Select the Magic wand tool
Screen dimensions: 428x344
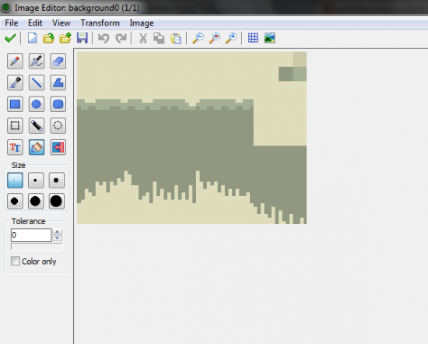point(37,125)
